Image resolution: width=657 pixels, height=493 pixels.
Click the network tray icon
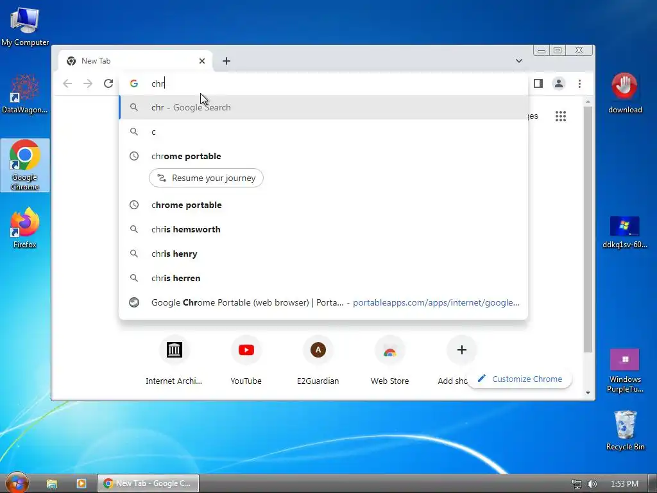point(577,484)
